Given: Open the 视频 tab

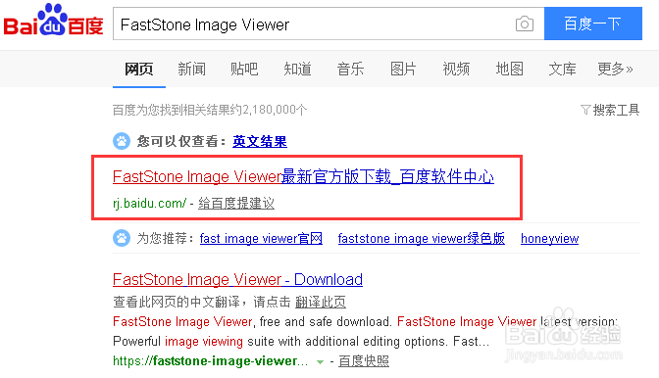Looking at the screenshot, I should pyautogui.click(x=456, y=69).
